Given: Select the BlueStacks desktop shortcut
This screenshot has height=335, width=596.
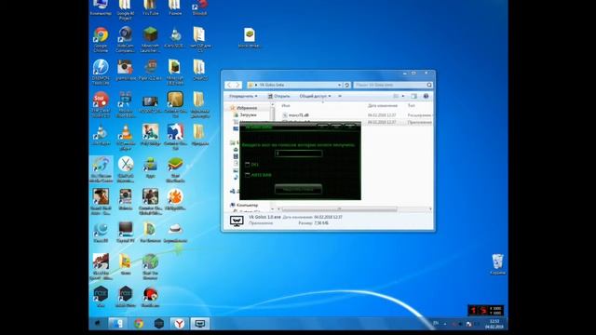Looking at the screenshot, I should pyautogui.click(x=175, y=169).
